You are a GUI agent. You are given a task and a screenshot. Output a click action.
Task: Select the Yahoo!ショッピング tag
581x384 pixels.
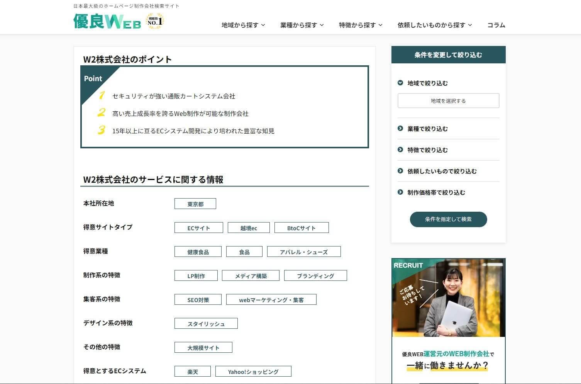tap(253, 371)
